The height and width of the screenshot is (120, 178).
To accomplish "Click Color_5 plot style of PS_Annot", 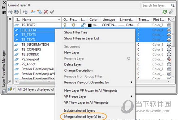I will (x=158, y=64).
